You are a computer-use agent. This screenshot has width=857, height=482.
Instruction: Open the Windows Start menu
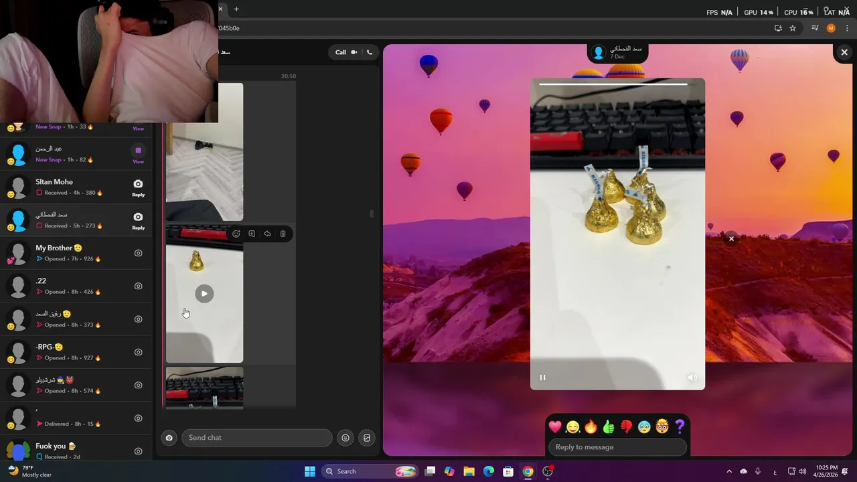click(310, 471)
